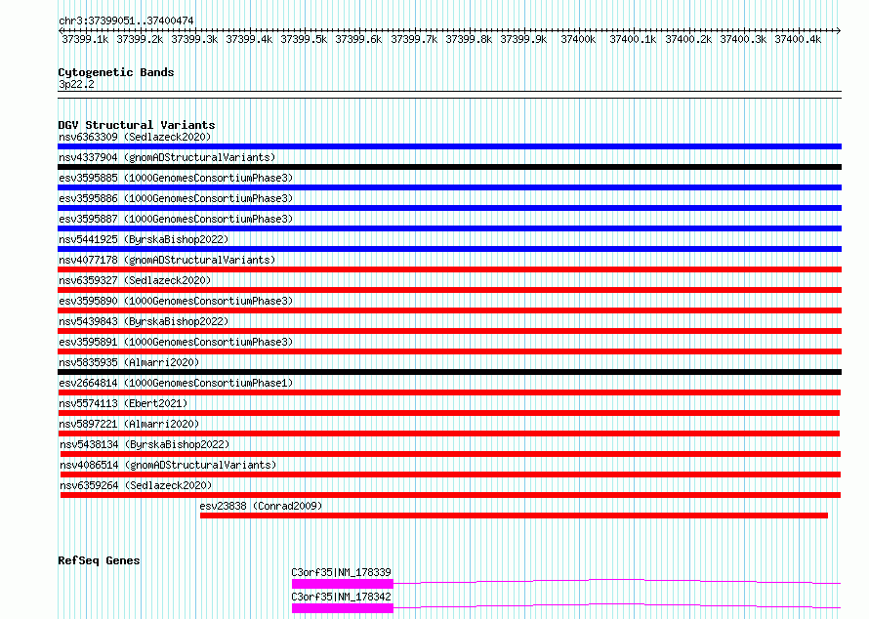Screen dimensions: 869x619
Task: Click the blue bar under esv3595887
Action: coord(449,228)
